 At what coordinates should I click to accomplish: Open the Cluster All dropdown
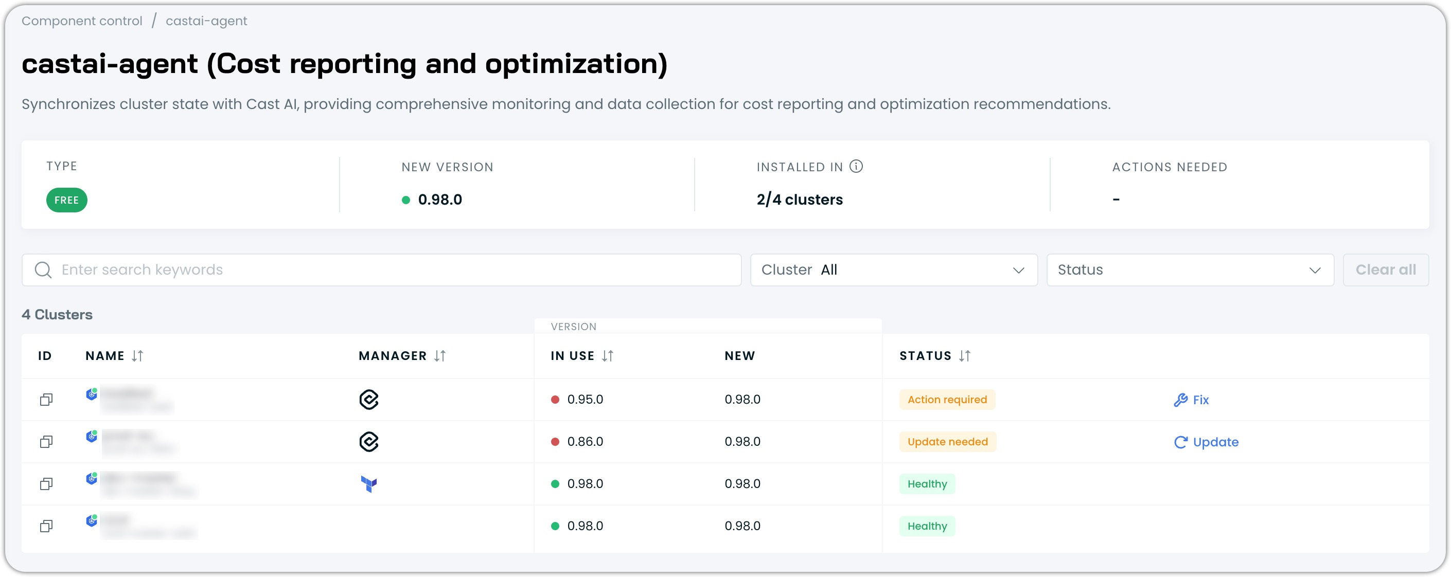coord(893,270)
